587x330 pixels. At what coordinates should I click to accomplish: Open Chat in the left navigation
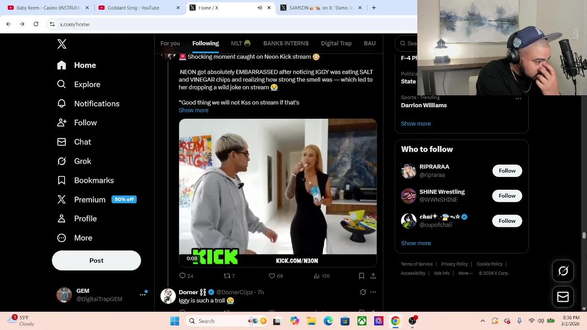(74, 142)
